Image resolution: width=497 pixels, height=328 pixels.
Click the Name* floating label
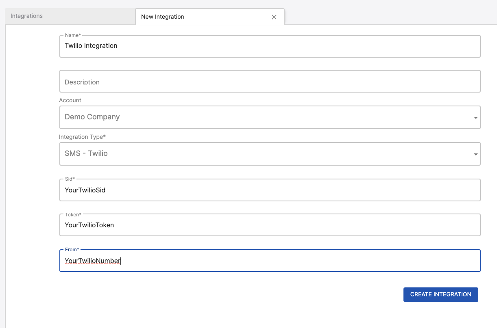click(73, 35)
